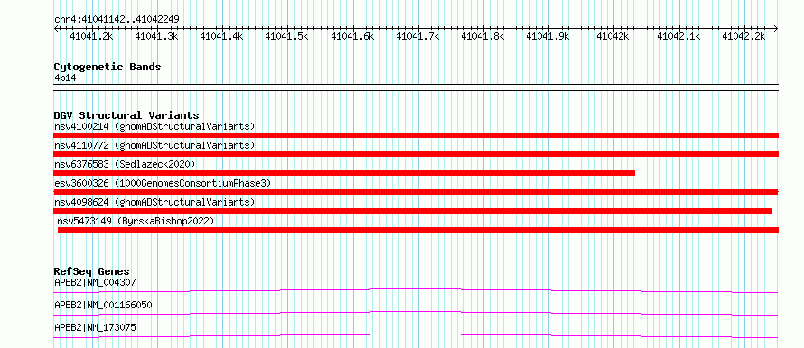
Task: Click the chr4:41041142..41042249 coordinates text
Action: click(x=117, y=19)
